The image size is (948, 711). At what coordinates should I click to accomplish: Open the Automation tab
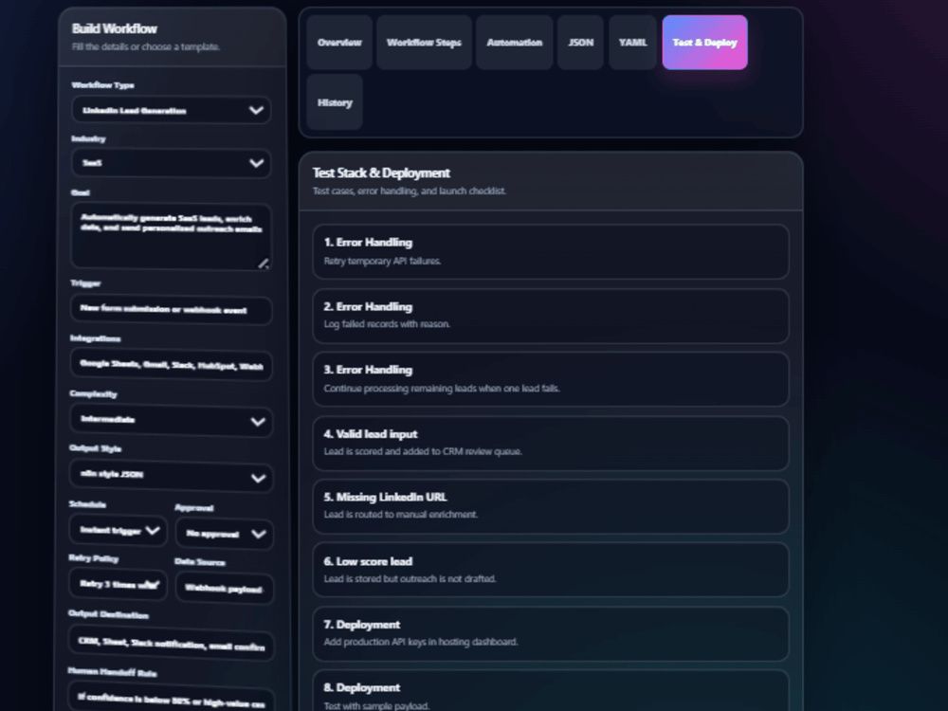[514, 43]
